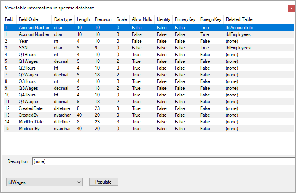
Task: Open the tblWages table dropdown
Action: coord(44,182)
